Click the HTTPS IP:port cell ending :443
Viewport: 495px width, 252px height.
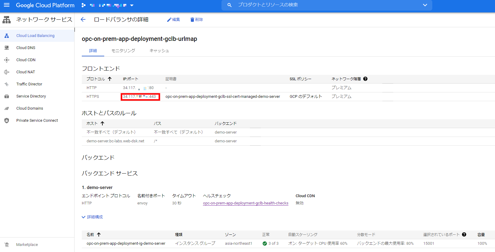coord(140,97)
